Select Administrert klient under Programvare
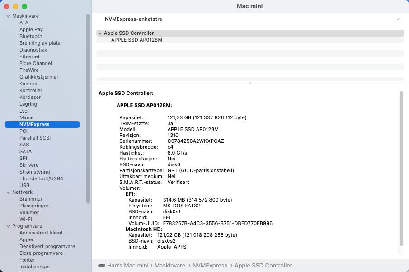Image resolution: width=409 pixels, height=272 pixels. click(x=41, y=233)
